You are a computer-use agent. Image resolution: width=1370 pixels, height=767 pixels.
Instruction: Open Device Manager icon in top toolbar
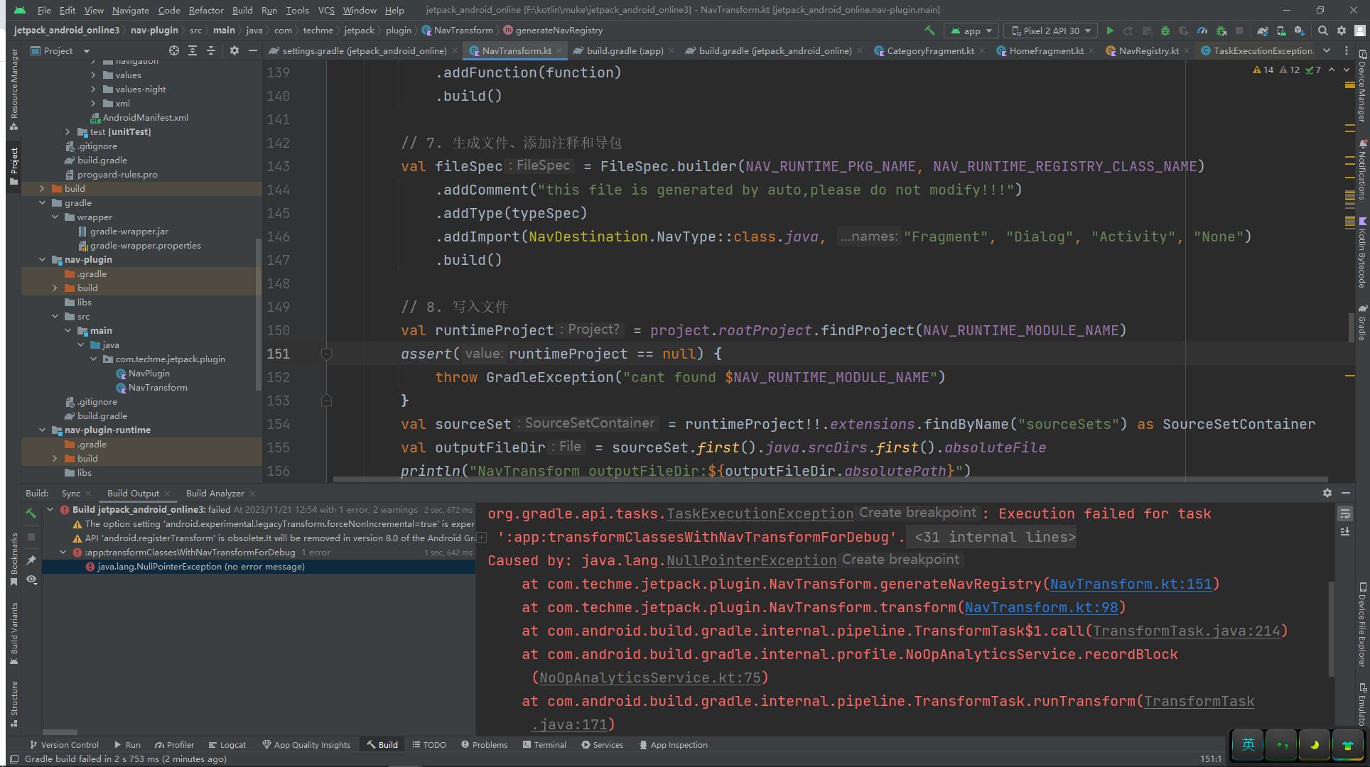coord(1280,31)
